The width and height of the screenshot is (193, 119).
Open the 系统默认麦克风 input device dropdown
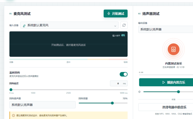[69, 25]
